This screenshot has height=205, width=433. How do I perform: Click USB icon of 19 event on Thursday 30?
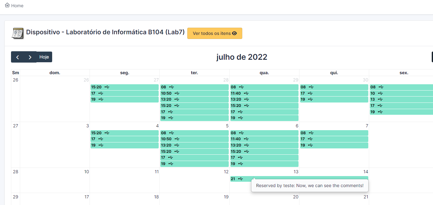(310, 99)
